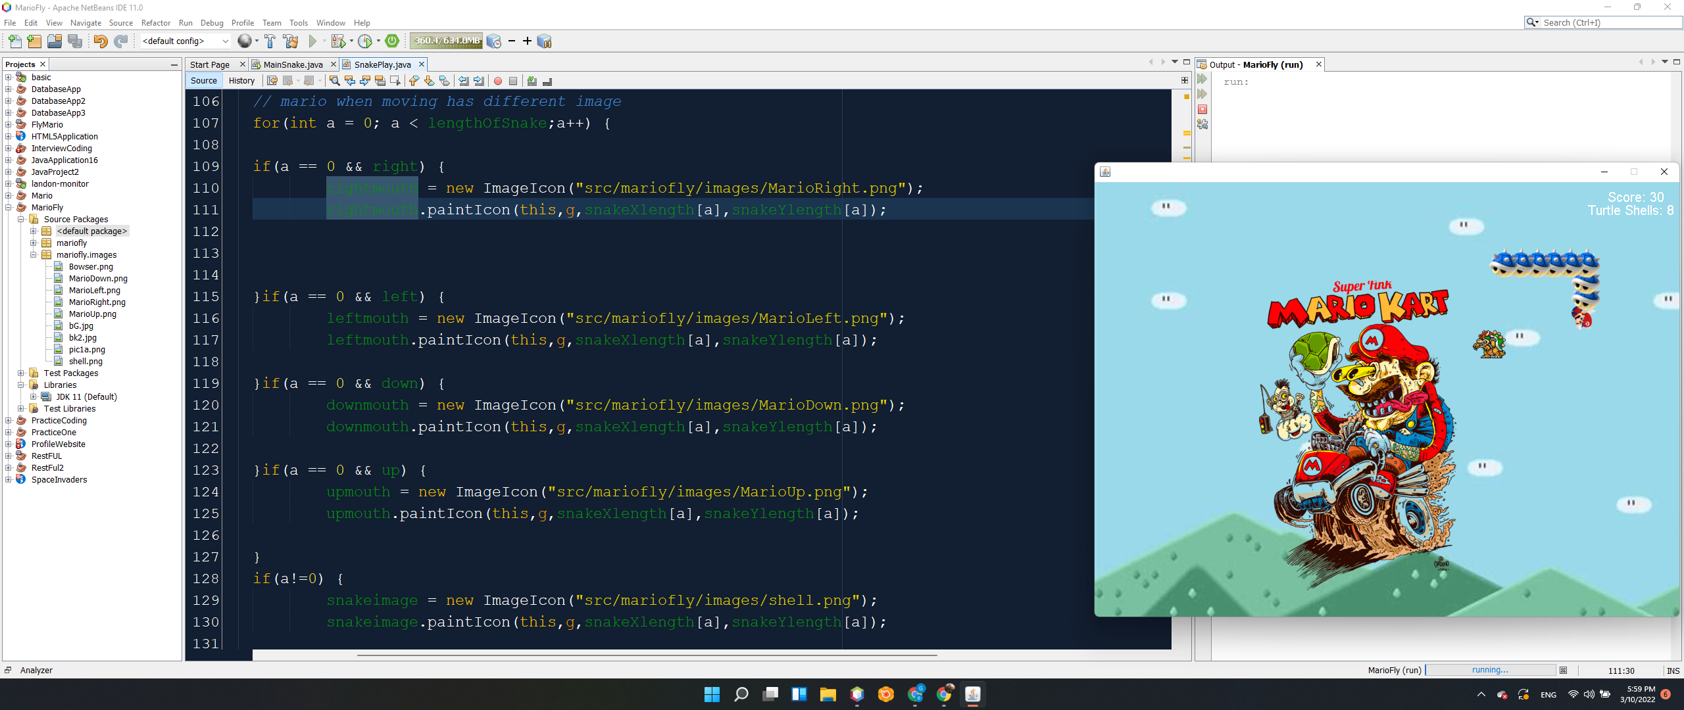Click the memory garbage collection indicator
1684x710 pixels.
coord(447,41)
